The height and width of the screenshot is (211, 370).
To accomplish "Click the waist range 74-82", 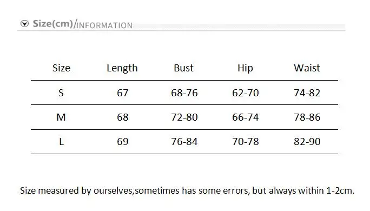I will tap(307, 93).
